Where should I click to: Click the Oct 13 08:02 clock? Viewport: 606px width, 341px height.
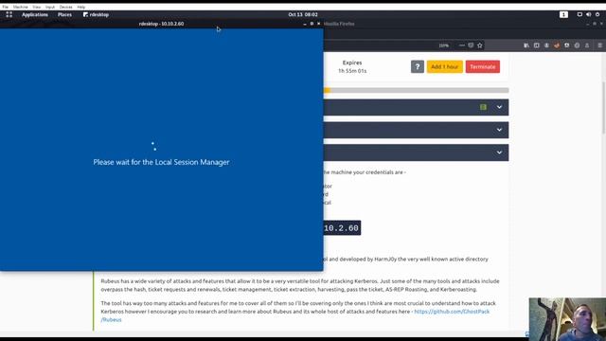pyautogui.click(x=303, y=15)
